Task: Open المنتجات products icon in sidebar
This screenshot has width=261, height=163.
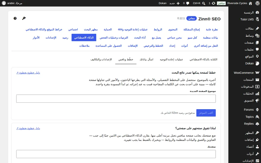Action: pyautogui.click(x=257, y=80)
